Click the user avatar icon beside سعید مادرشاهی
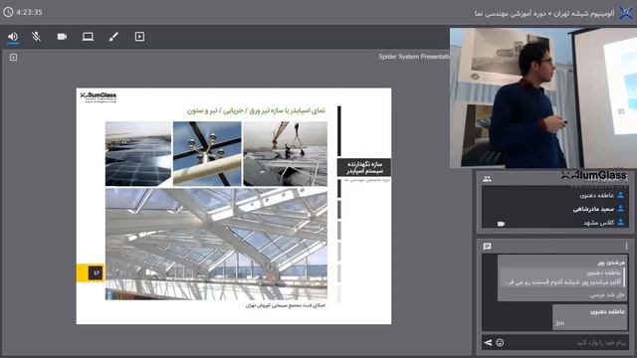637x358 pixels. coord(620,209)
